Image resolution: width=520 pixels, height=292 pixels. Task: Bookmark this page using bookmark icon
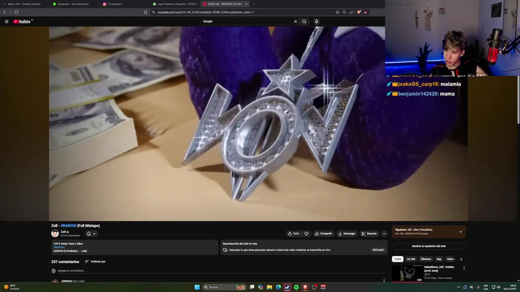click(x=145, y=12)
